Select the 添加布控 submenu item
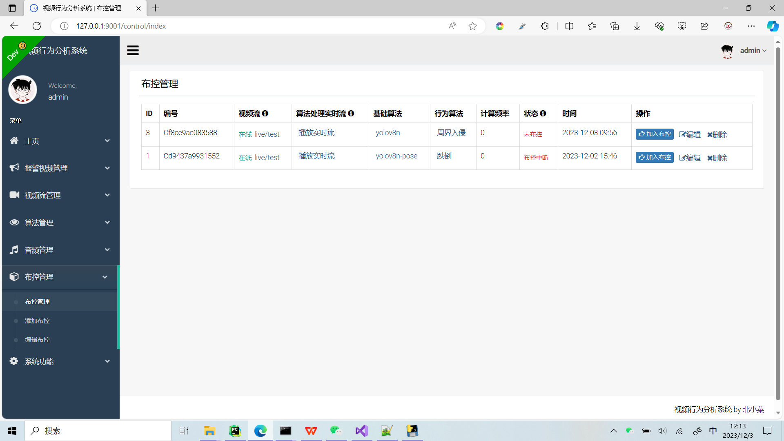Screen dimensions: 784x441 [37, 321]
